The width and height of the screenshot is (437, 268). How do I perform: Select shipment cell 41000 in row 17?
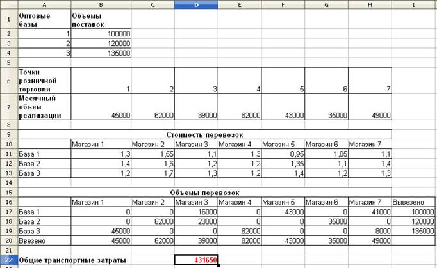(370, 212)
